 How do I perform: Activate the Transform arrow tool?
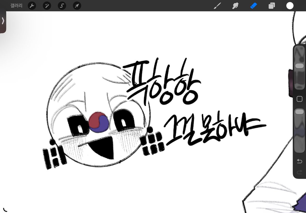click(77, 6)
